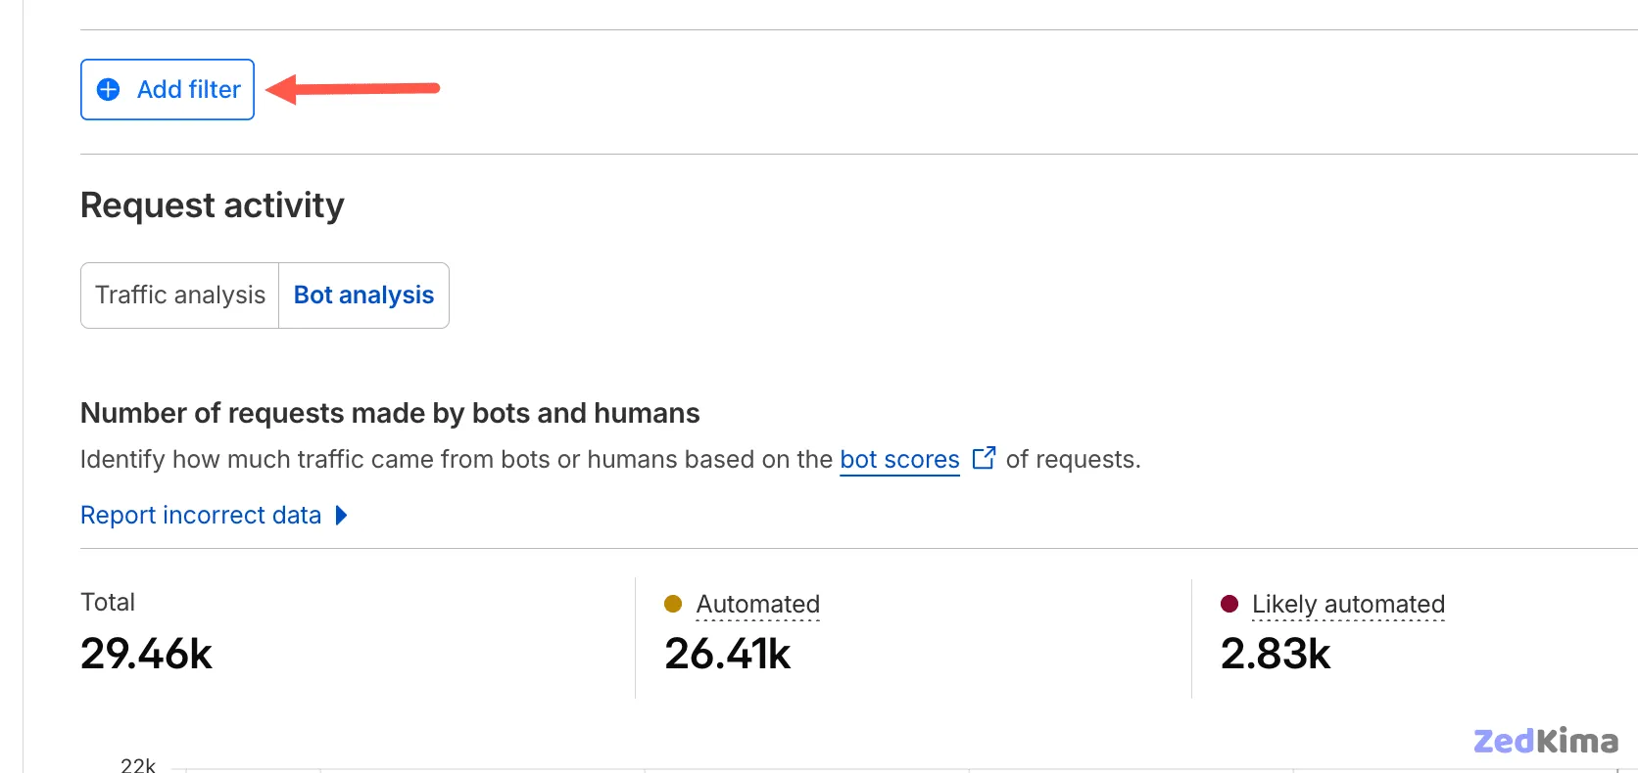Viewport: 1638px width, 773px height.
Task: Click the external link icon after bot scores
Action: tap(984, 459)
